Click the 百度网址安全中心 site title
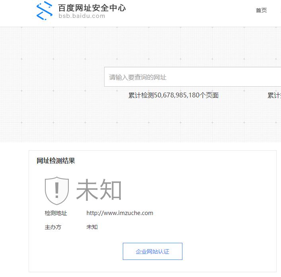Screen dimensions: 281x277 (x=92, y=8)
